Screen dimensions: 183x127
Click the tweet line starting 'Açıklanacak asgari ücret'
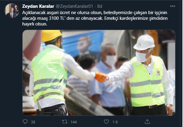tap(95, 13)
